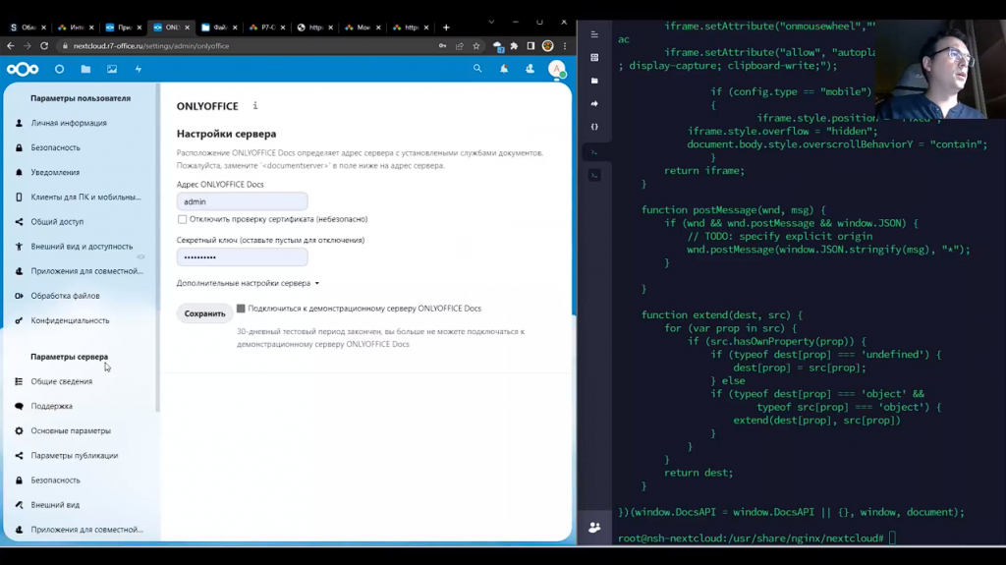Open 'Параметры публикации' server settings
This screenshot has width=1006, height=565.
coord(75,455)
